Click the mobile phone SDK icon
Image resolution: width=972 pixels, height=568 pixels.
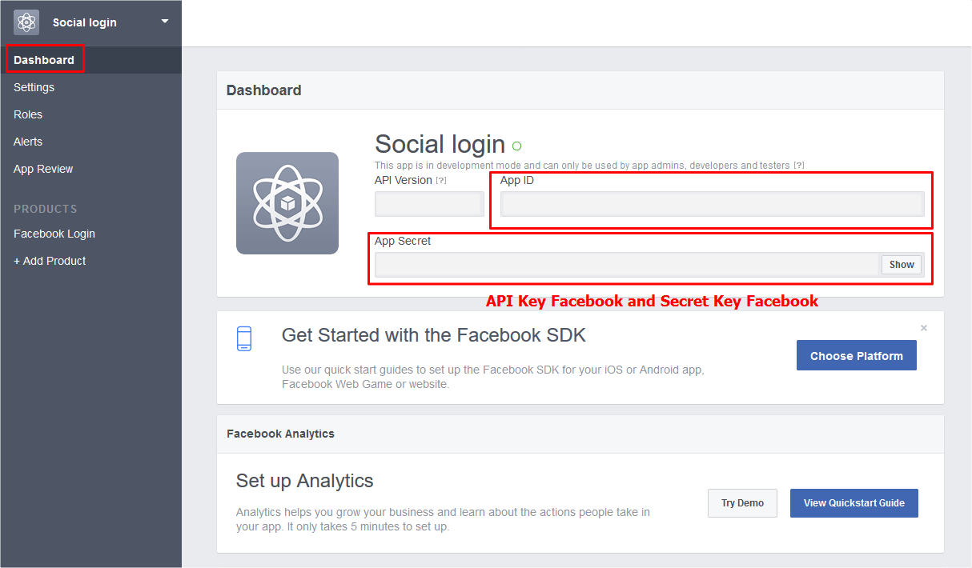click(x=244, y=338)
